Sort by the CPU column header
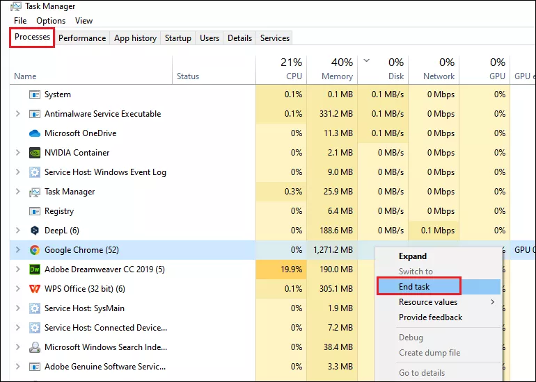The image size is (536, 382). point(281,70)
